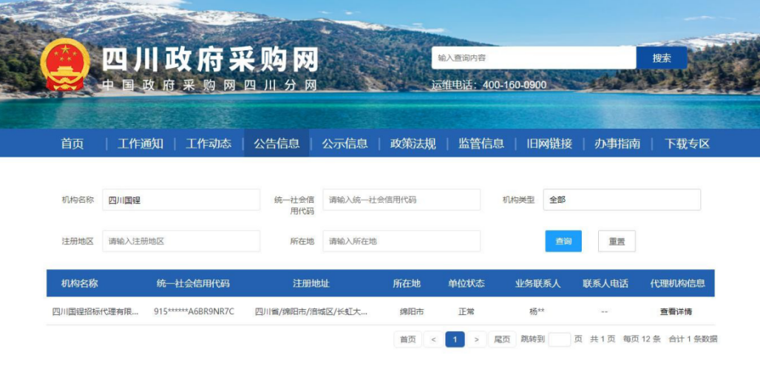Open the 办事指南 nav item
Viewport: 760px width, 380px height.
617,143
